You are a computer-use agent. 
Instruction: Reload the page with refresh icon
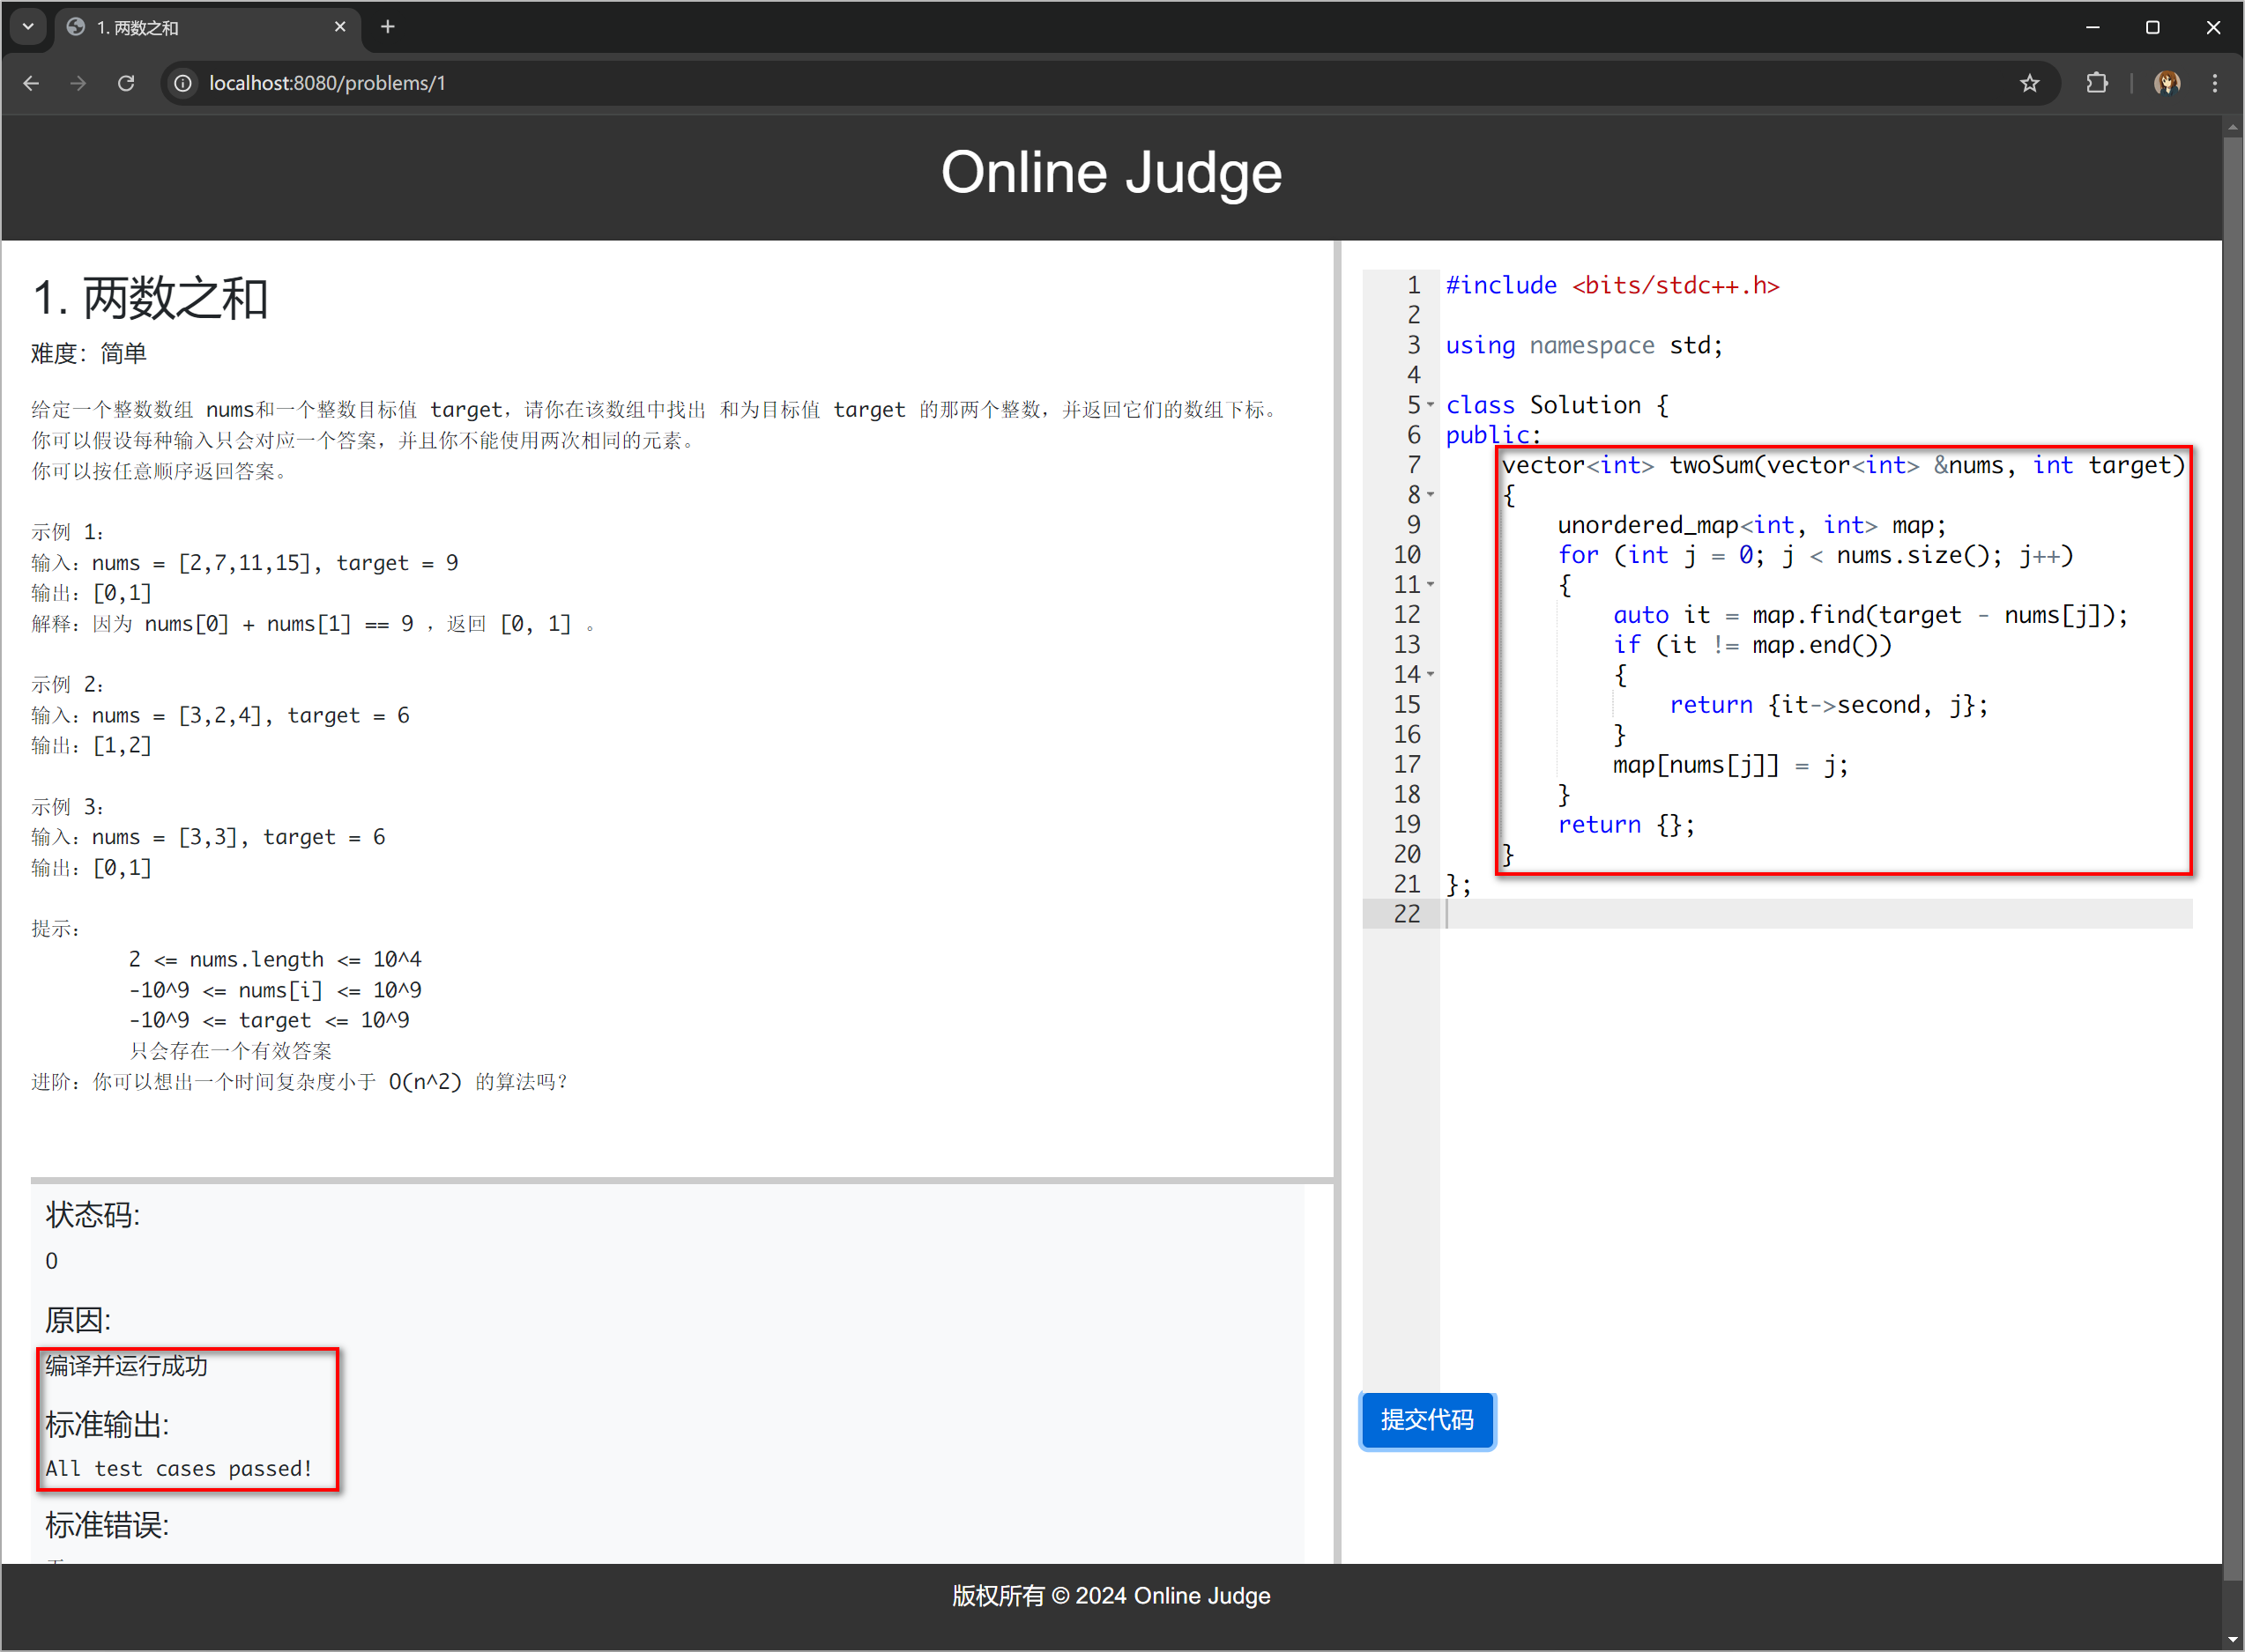click(x=126, y=83)
